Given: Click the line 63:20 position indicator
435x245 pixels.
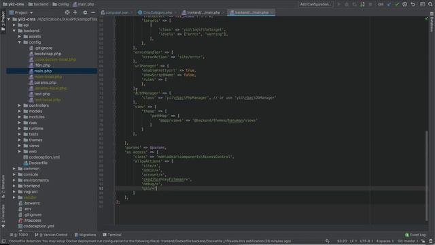Looking at the screenshot, I should point(342,241).
